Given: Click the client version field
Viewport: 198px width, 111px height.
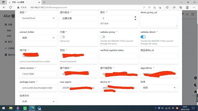Looking at the screenshot, I should [38, 74].
